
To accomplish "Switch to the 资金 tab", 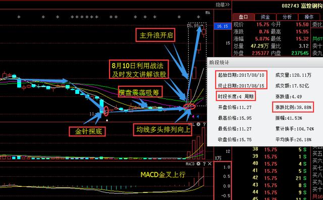I will (x=265, y=17).
